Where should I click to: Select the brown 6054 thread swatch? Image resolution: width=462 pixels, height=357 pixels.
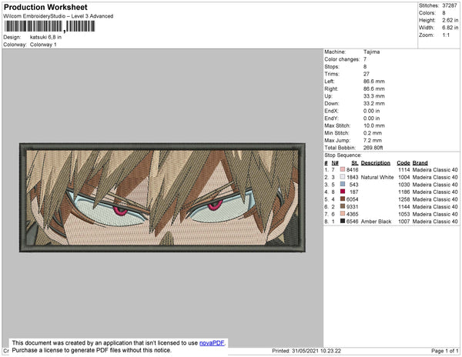point(343,199)
